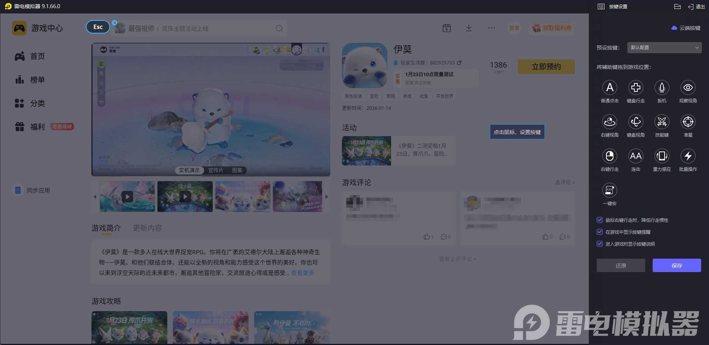
Task: Select the 技能键 crossed swords icon
Action: coord(662,122)
